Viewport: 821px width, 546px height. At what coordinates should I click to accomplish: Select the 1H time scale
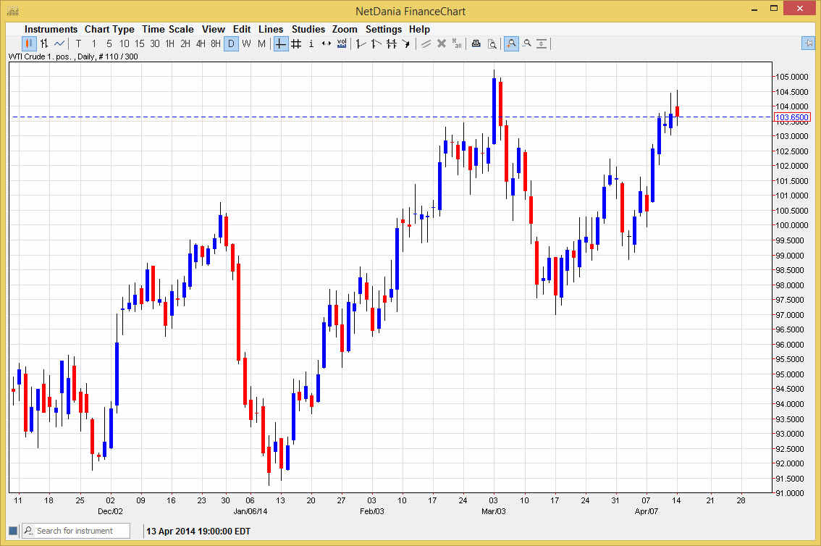tap(169, 44)
